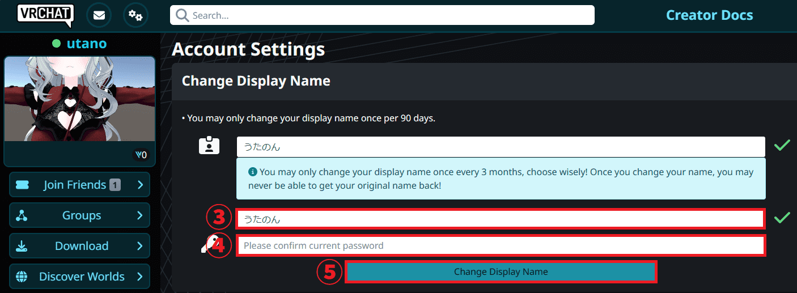Expand the Discover Worlds chevron arrow
The width and height of the screenshot is (797, 293).
[140, 277]
